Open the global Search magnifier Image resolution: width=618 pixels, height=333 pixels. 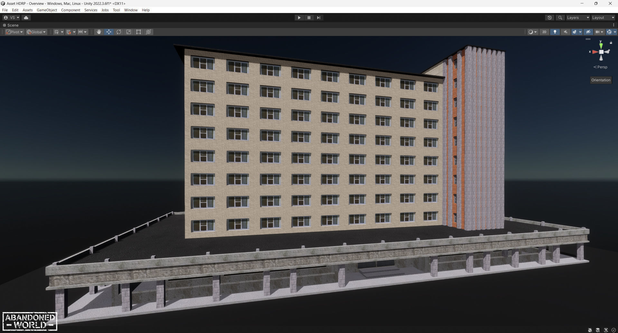coord(560,18)
